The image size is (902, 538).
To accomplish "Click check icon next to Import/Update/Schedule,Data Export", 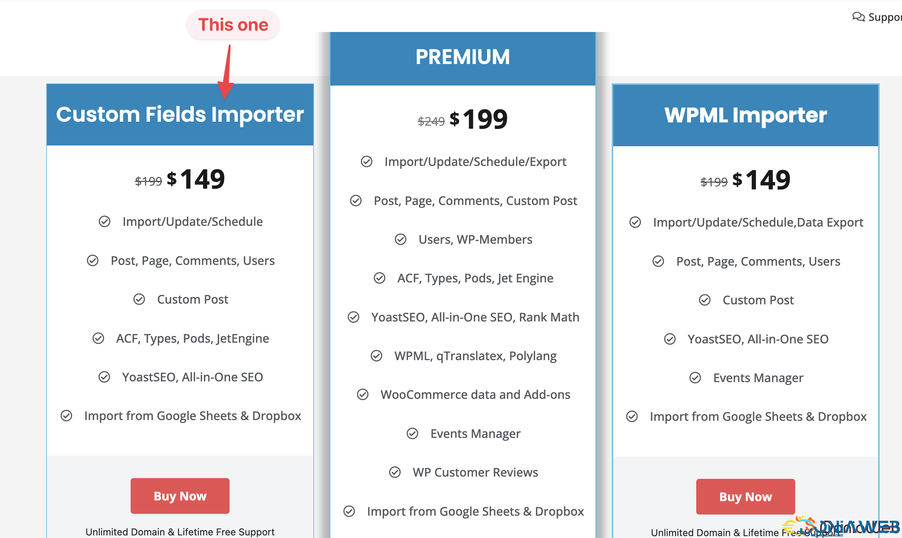I will [635, 222].
